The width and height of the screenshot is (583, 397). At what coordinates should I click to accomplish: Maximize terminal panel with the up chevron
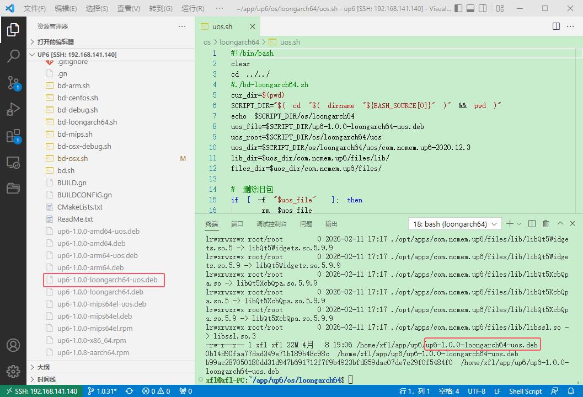point(560,224)
